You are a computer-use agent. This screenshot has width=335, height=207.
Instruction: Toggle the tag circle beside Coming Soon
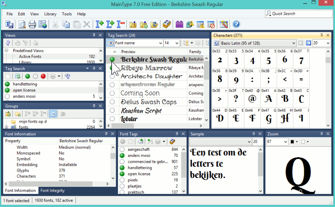point(112,93)
